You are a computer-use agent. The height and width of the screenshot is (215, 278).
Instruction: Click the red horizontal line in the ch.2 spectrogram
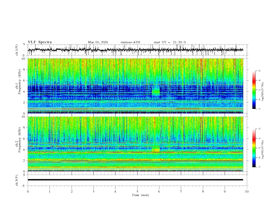coord(135,152)
